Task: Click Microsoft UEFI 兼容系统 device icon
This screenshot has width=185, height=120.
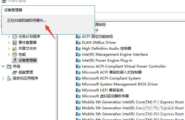Action: (78, 90)
